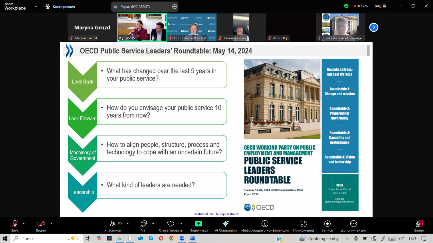Viewport: 433px width, 243px height.
Task: Open the Участники participants panel
Action: [x=113, y=226]
